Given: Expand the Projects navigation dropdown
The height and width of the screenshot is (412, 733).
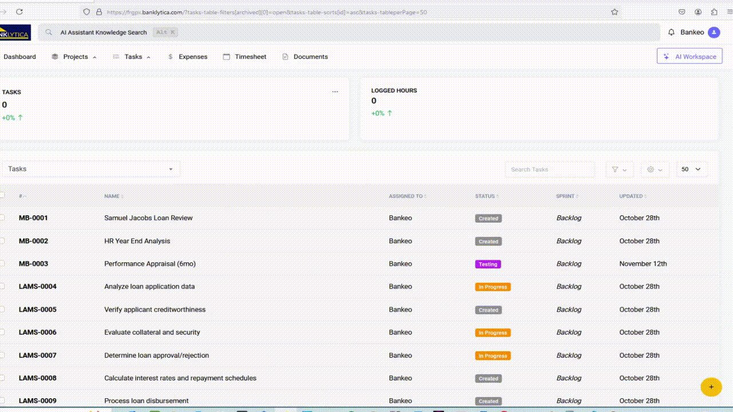Looking at the screenshot, I should (74, 57).
